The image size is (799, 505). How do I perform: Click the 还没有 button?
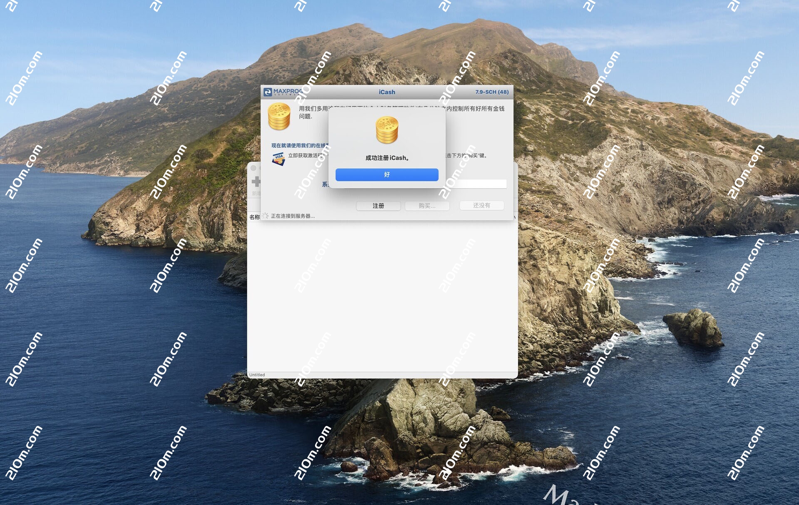[x=481, y=205]
